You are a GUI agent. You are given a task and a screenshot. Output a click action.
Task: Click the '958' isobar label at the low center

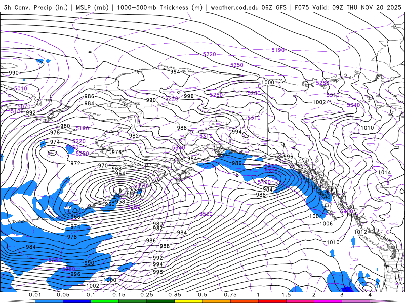pyautogui.click(x=120, y=201)
